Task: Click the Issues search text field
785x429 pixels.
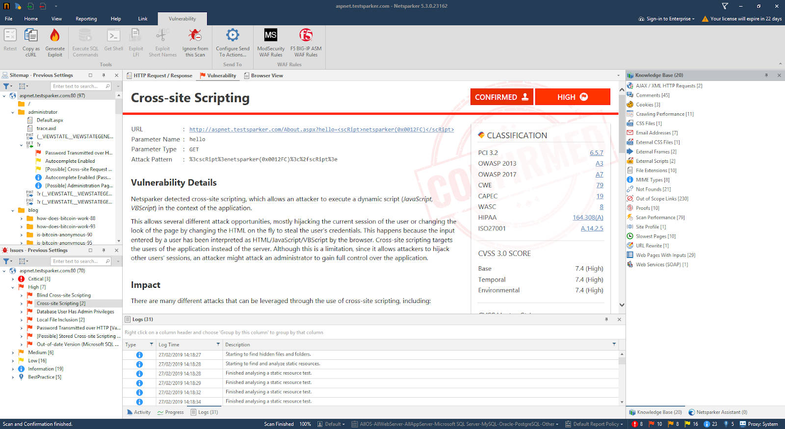Action: (78, 261)
